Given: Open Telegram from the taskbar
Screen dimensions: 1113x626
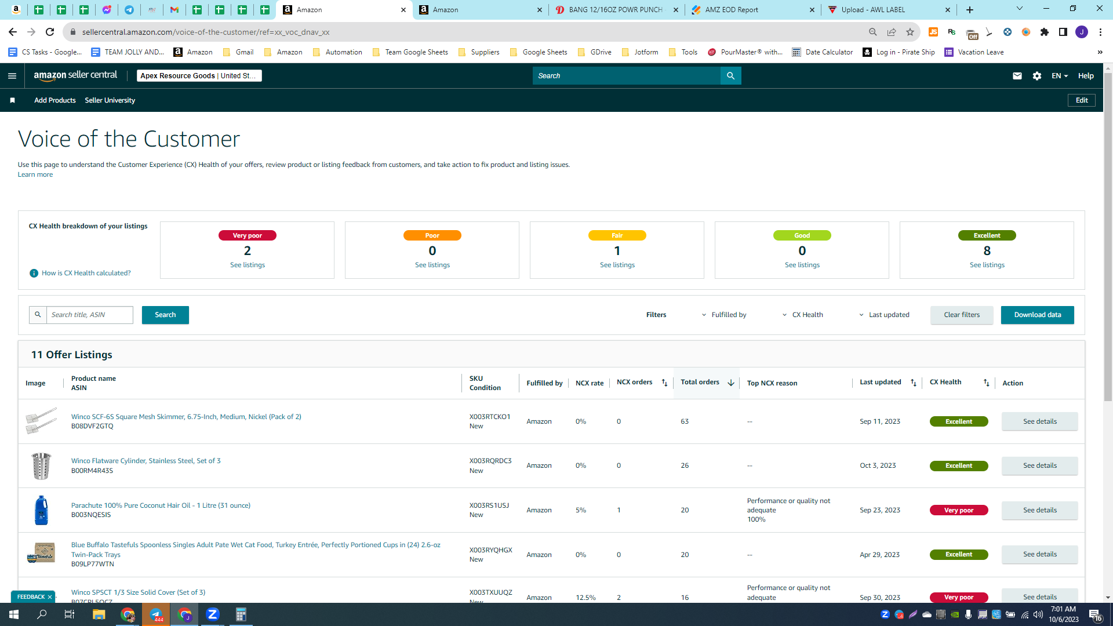Looking at the screenshot, I should tap(156, 614).
